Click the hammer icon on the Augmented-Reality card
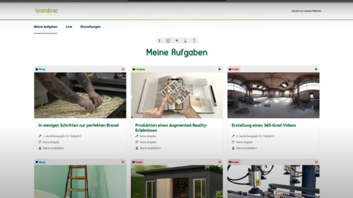The width and height of the screenshot is (353, 198). tap(137, 136)
